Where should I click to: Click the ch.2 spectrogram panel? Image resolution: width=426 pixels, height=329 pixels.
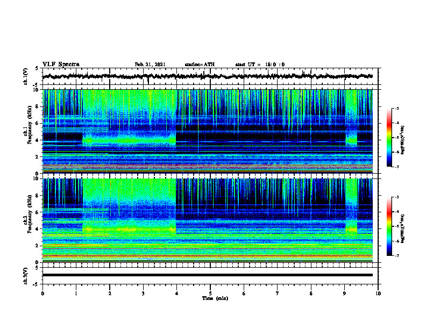[x=207, y=220]
